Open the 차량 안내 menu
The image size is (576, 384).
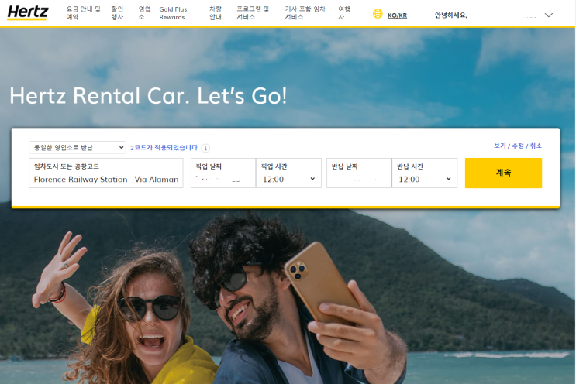point(216,13)
